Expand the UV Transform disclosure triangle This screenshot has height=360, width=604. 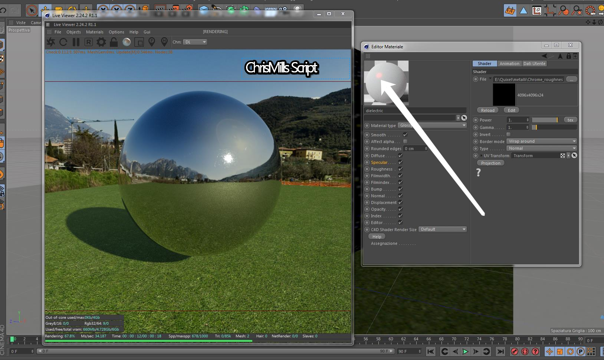[x=481, y=156]
